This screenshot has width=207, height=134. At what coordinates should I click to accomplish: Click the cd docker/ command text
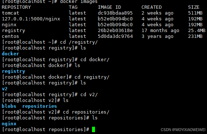95,59
